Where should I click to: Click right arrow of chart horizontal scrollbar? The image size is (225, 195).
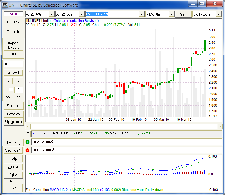coord(220,126)
